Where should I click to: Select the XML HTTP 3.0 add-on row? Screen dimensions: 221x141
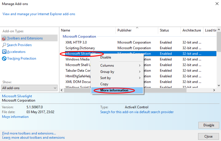[x=141, y=43]
